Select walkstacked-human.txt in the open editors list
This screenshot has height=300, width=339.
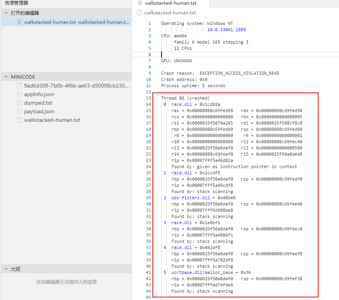tap(67, 22)
